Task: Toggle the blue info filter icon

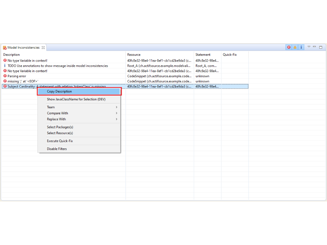Action: point(301,47)
